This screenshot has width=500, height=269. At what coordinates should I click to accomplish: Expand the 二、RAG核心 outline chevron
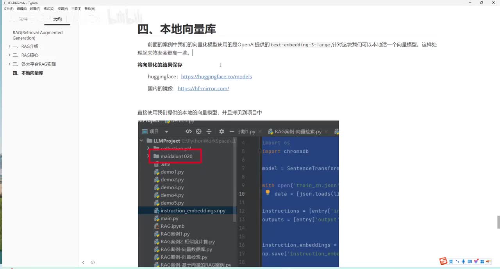10,55
